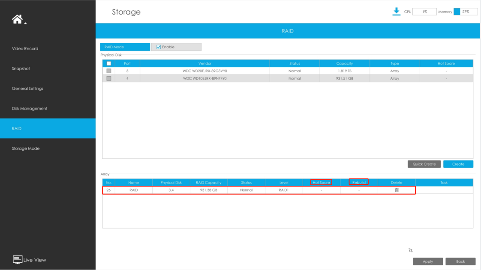Click array number 26 cell
The image size is (481, 270).
[108, 190]
